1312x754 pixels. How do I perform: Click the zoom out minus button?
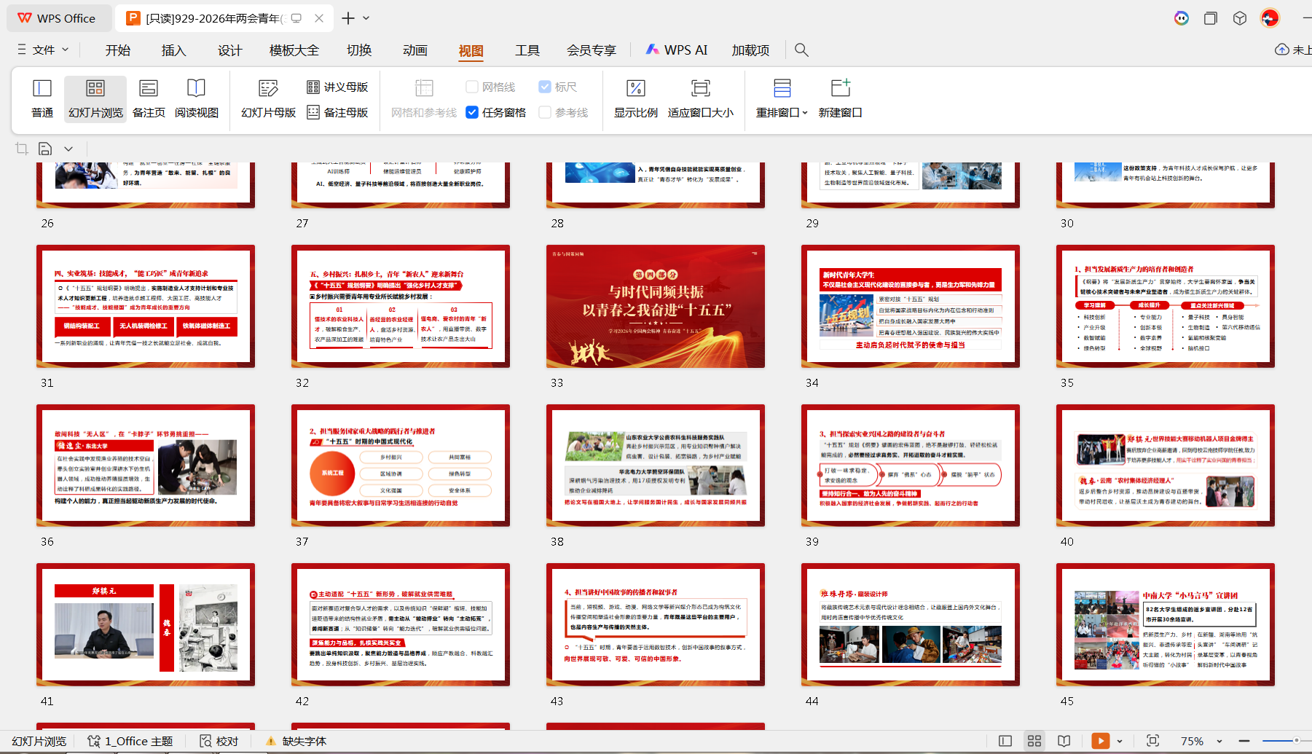click(1244, 741)
